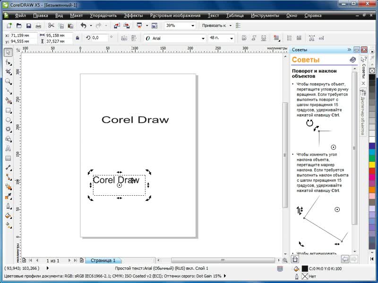Go to hints home page
This screenshot has width=378, height=283.
pyautogui.click(x=295, y=259)
